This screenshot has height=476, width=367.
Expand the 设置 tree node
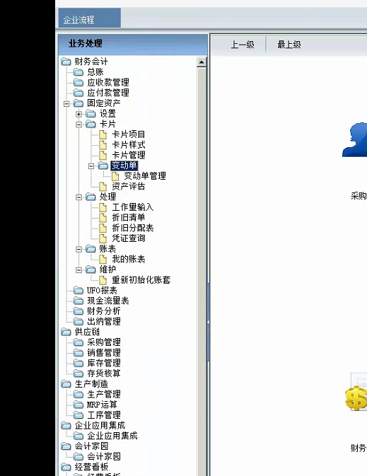[x=79, y=114]
